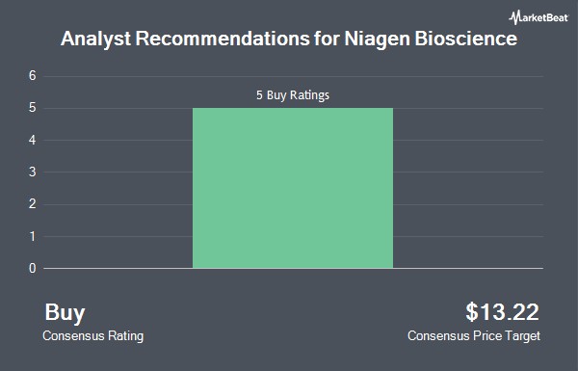
Task: Click the 'Consensus Price Target' caption
Action: [474, 336]
